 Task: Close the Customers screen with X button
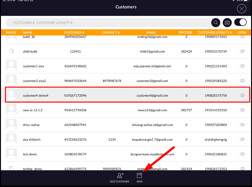click(241, 8)
